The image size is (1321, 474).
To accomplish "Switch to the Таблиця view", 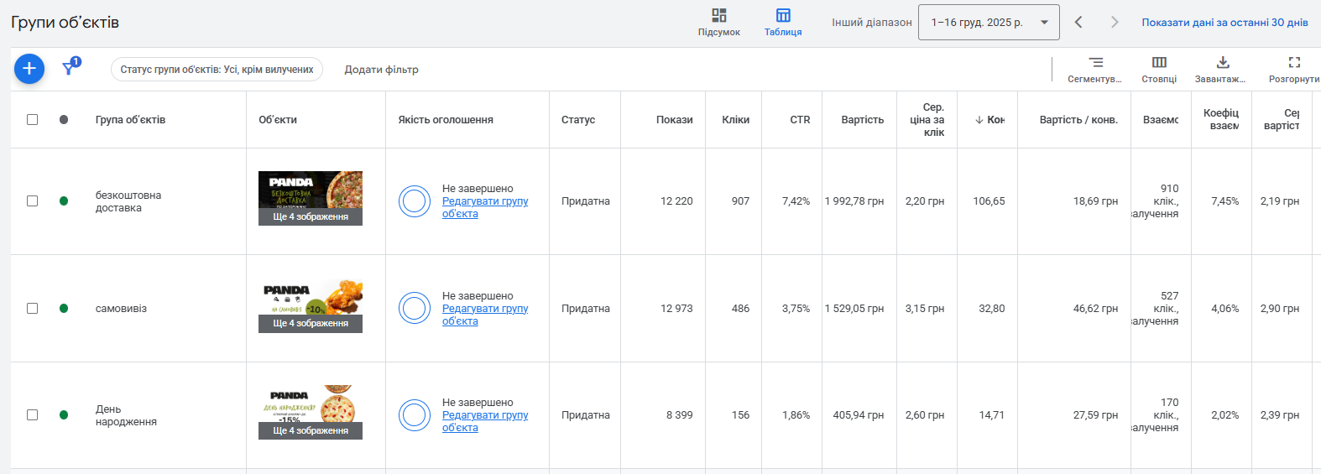I will (783, 22).
